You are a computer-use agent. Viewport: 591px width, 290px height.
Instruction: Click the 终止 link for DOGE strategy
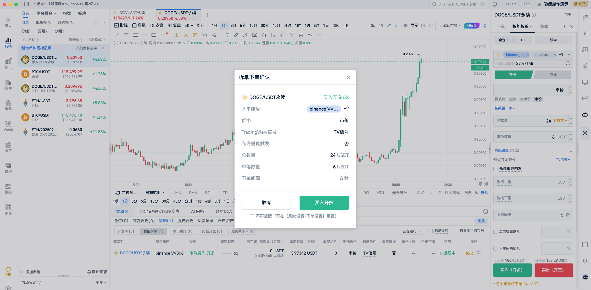(x=470, y=253)
